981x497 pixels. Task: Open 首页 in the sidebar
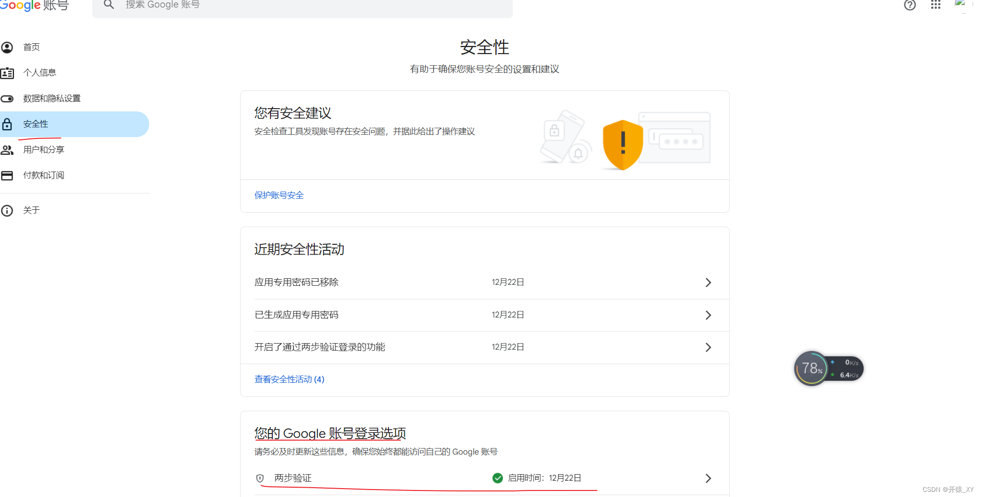75,47
